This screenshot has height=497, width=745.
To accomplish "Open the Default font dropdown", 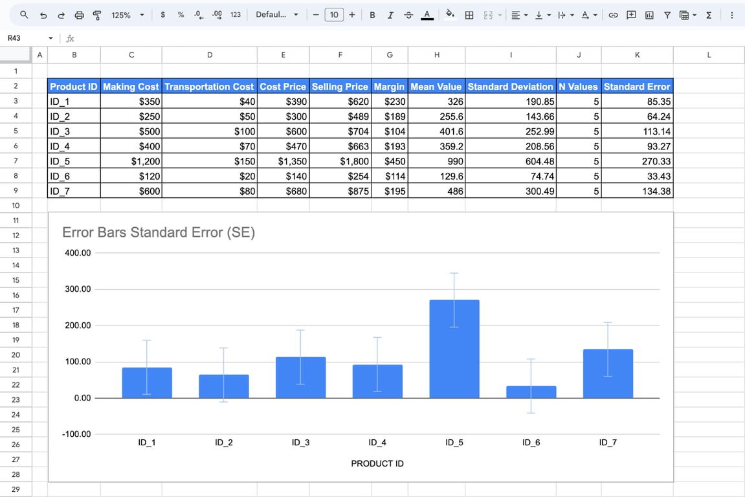I will coord(276,15).
